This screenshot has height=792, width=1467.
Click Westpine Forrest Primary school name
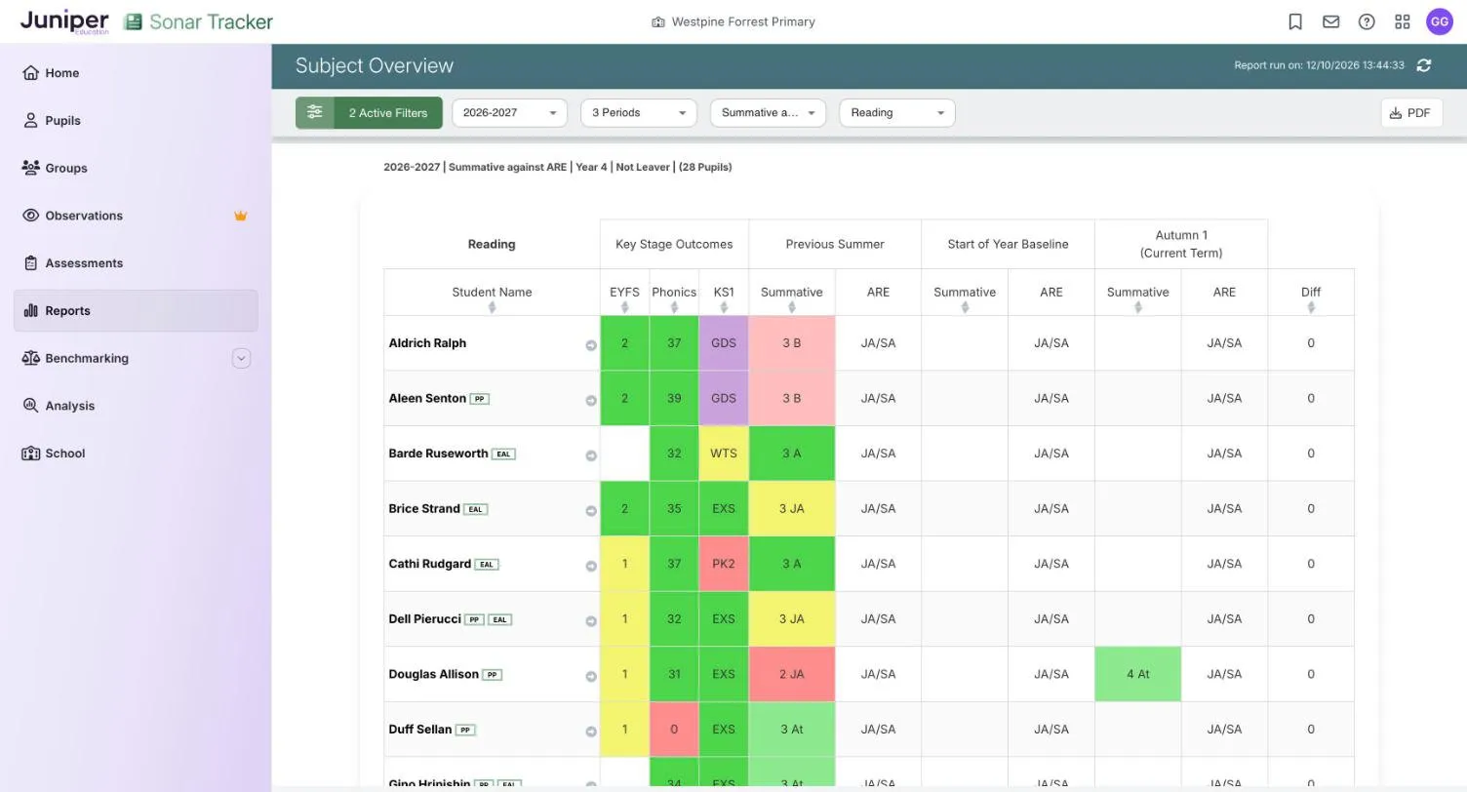click(743, 21)
